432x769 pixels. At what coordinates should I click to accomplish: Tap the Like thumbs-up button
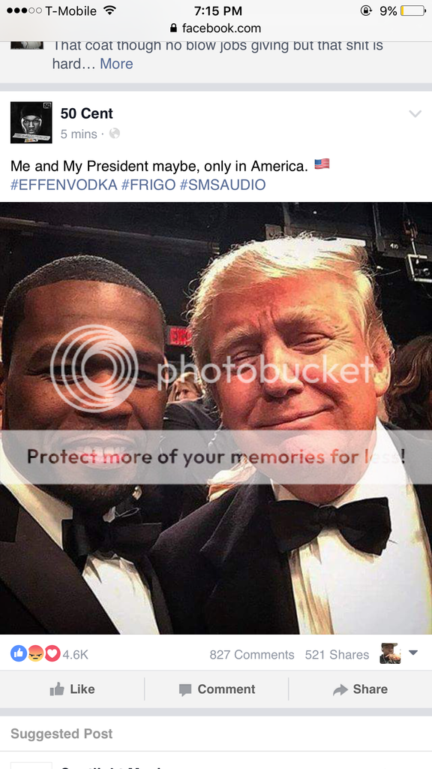click(72, 689)
